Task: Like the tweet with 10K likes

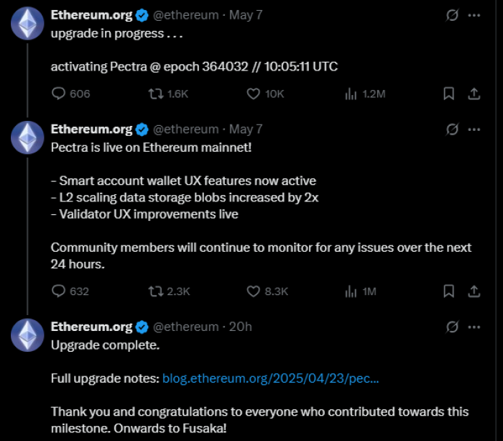Action: point(253,94)
